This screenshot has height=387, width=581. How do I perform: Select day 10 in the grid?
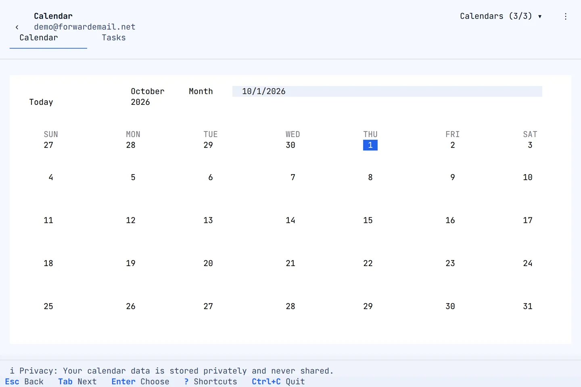point(528,177)
